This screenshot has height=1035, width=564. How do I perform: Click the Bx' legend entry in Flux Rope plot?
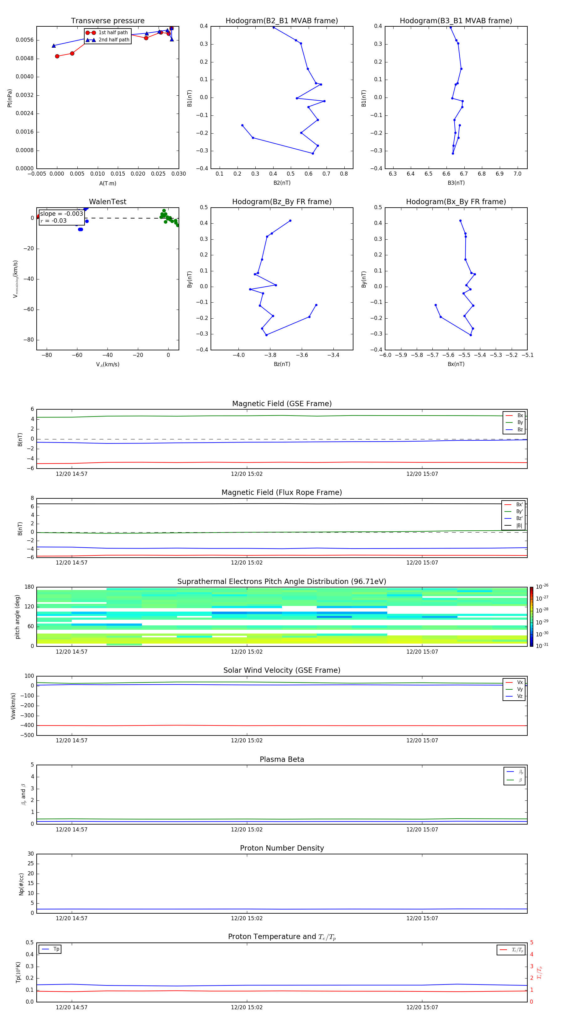pos(514,505)
